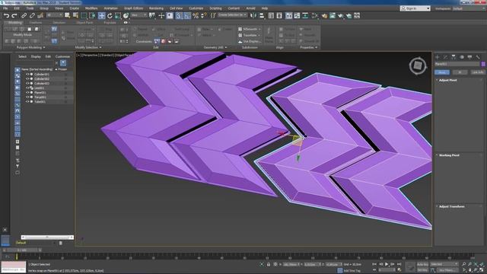Activate the Select and Scale tool
This screenshot has width=487, height=274.
pos(118,15)
